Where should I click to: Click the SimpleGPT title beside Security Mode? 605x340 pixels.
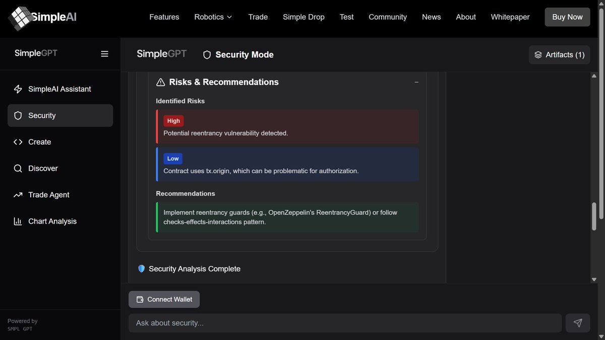162,54
